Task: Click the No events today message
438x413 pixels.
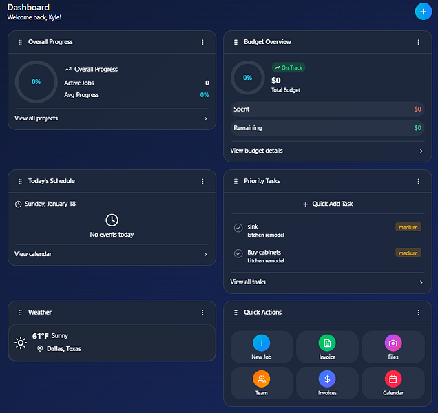Action: [112, 235]
